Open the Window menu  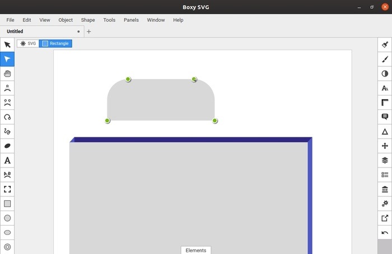[156, 20]
